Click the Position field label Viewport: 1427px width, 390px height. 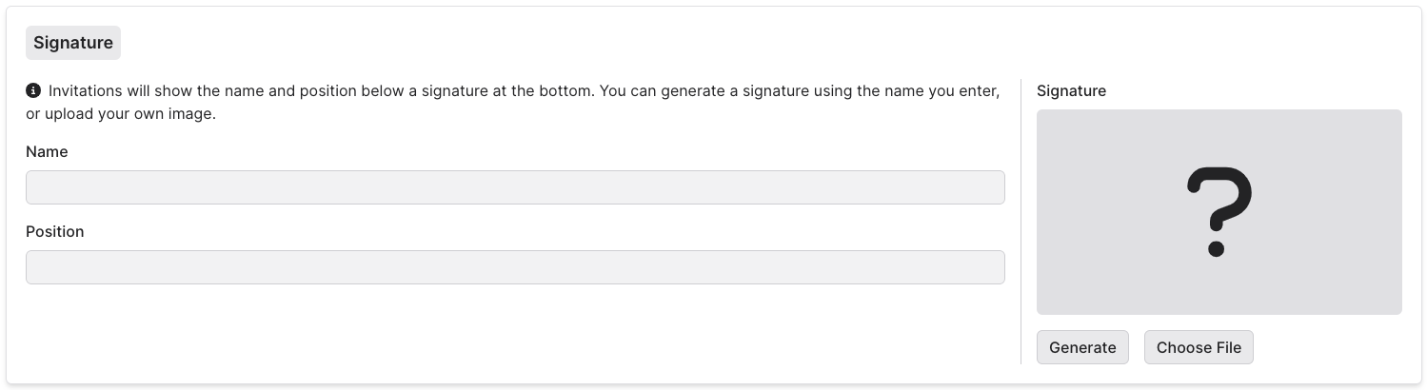[x=54, y=232]
